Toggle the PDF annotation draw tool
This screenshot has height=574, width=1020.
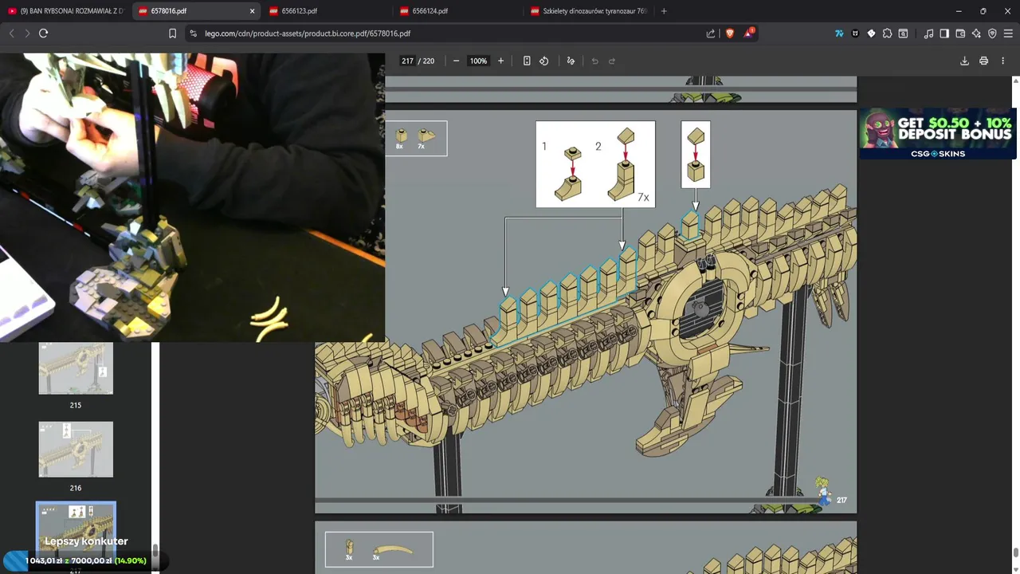coord(571,61)
